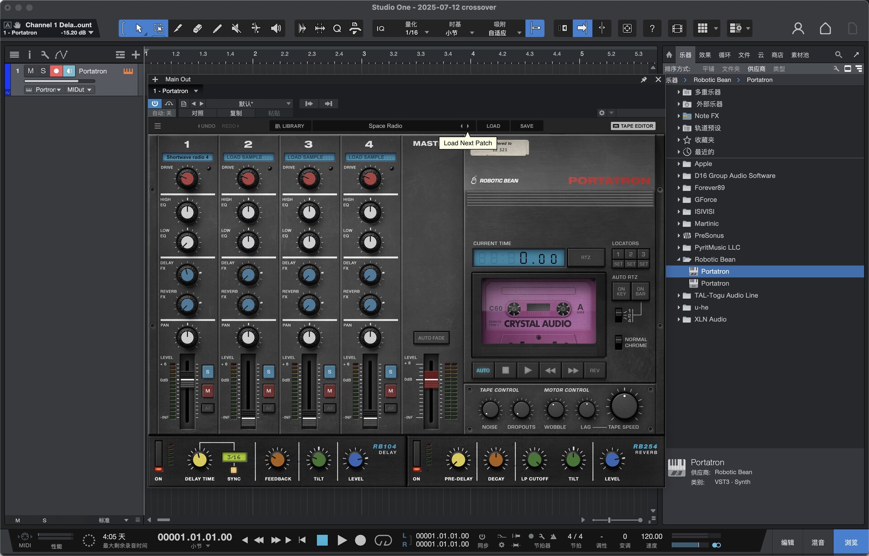
Task: Click Load Previous Patch arrow
Action: click(x=462, y=126)
